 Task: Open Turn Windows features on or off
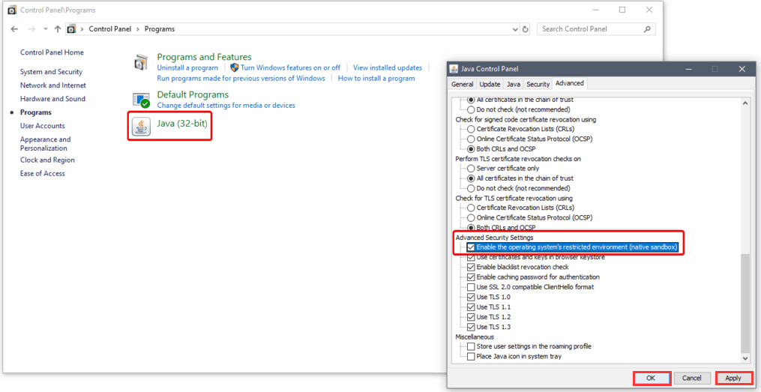(x=290, y=68)
